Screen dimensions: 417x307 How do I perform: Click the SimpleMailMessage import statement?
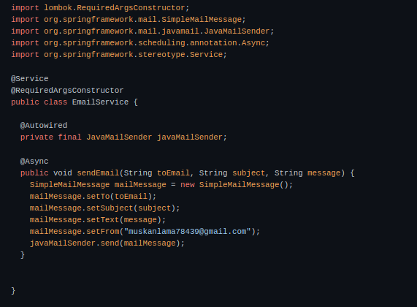pyautogui.click(x=129, y=20)
